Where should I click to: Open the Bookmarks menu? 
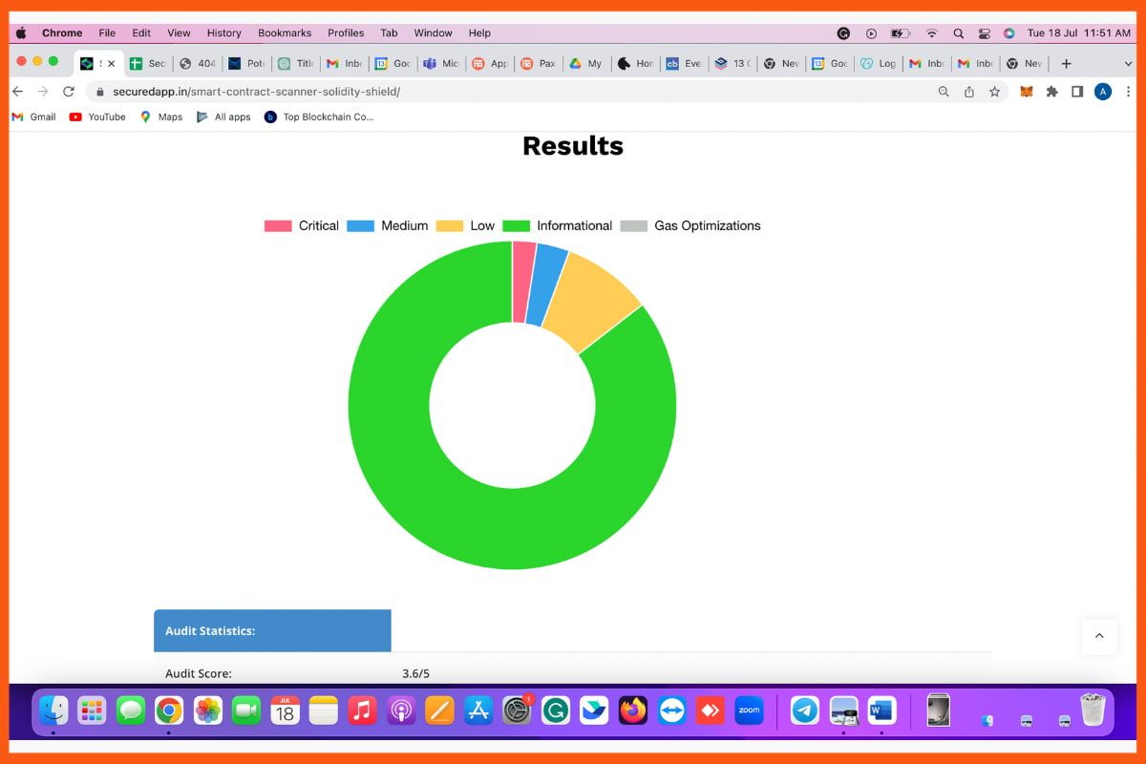tap(285, 32)
